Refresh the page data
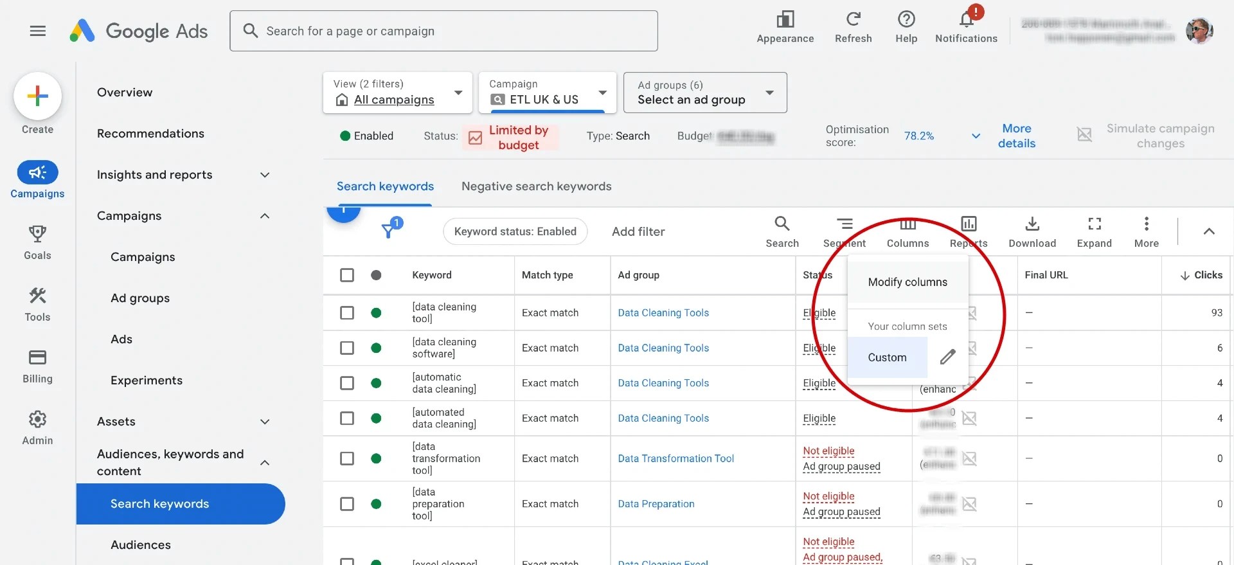Image resolution: width=1234 pixels, height=565 pixels. 853,28
